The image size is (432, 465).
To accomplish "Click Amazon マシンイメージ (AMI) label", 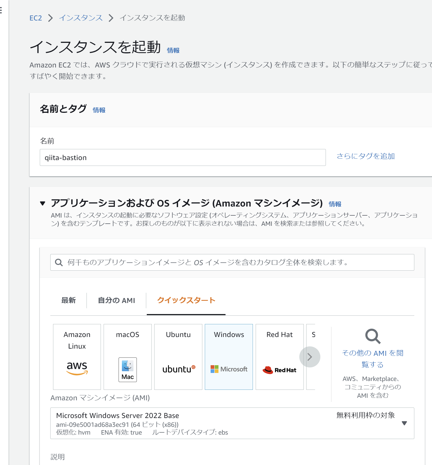I will [x=100, y=398].
